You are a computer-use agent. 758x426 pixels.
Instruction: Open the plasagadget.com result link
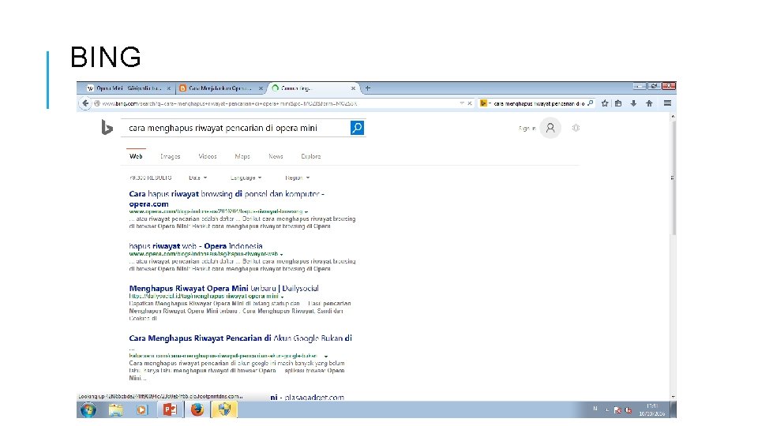coord(307,397)
